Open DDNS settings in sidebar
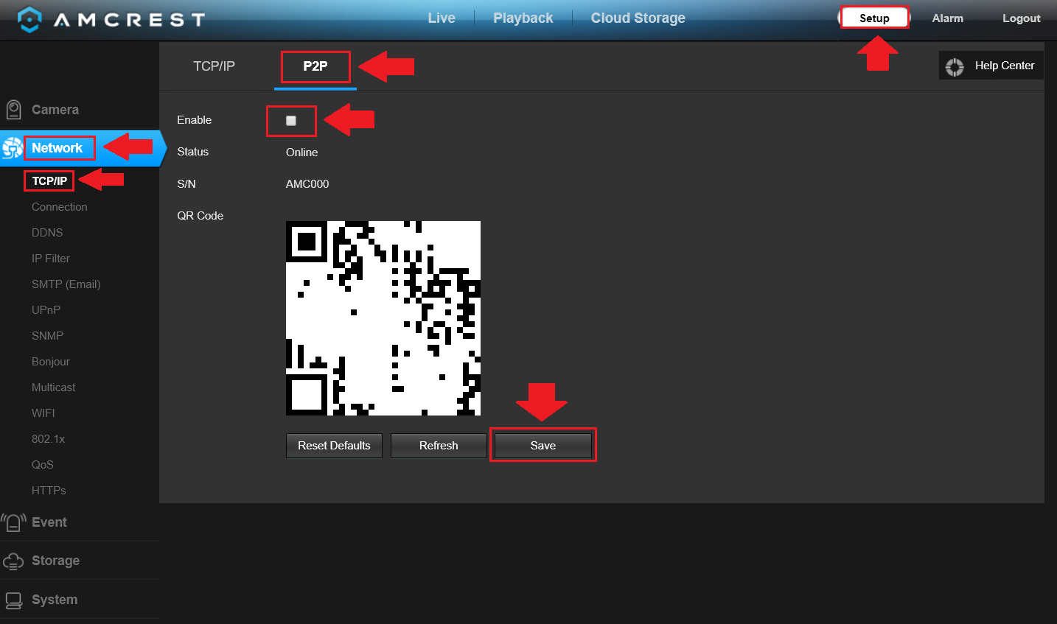The width and height of the screenshot is (1057, 624). [x=47, y=233]
